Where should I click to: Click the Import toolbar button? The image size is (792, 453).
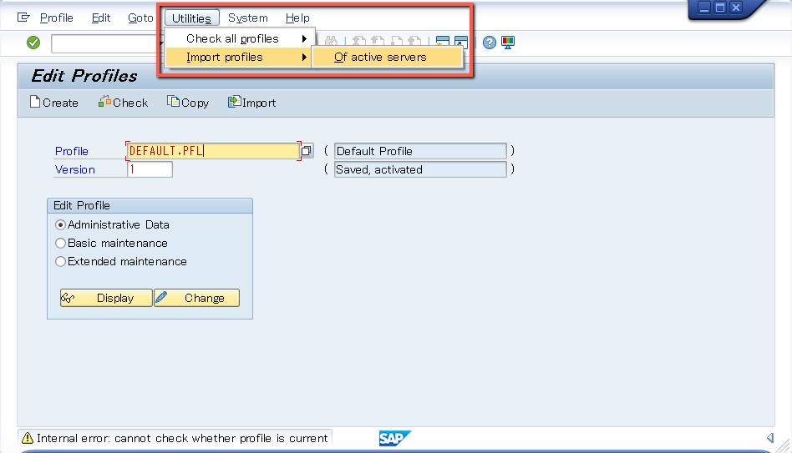coord(252,103)
